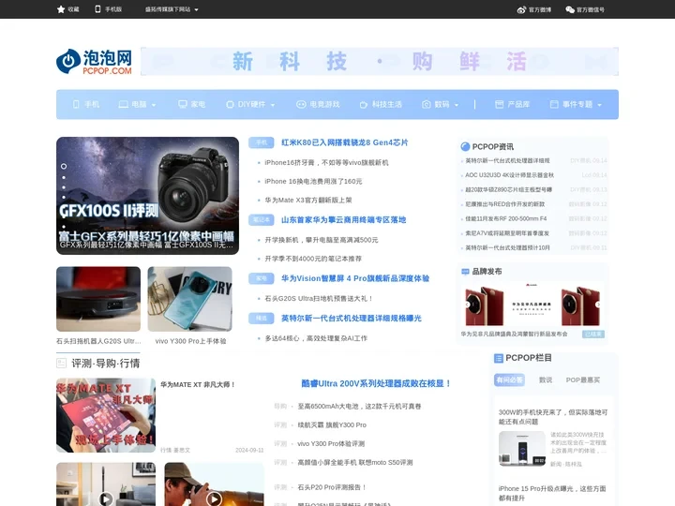
Task: Open headline 红米K80已入网搭载骁龙8 Gen4芯片
Action: click(x=344, y=142)
